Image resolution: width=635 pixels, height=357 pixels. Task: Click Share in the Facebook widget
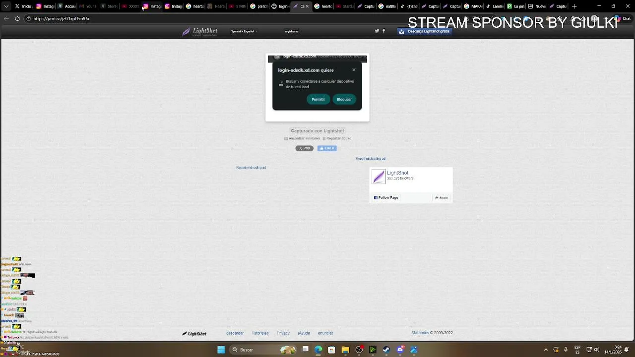(442, 197)
